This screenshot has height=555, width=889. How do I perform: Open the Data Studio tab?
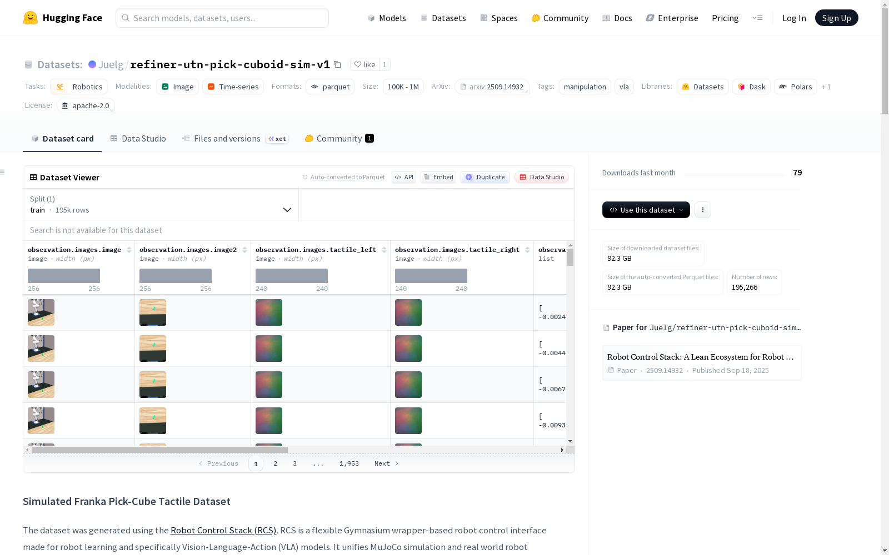pyautogui.click(x=138, y=139)
